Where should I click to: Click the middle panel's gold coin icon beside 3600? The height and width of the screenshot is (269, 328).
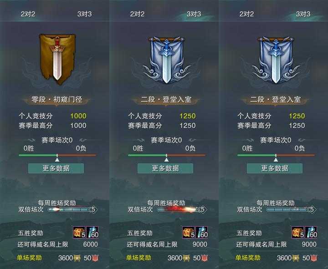click(x=186, y=258)
